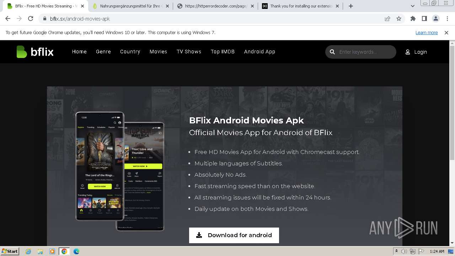Image resolution: width=455 pixels, height=256 pixels.
Task: Click the search magnifier icon in bflix
Action: click(x=332, y=52)
